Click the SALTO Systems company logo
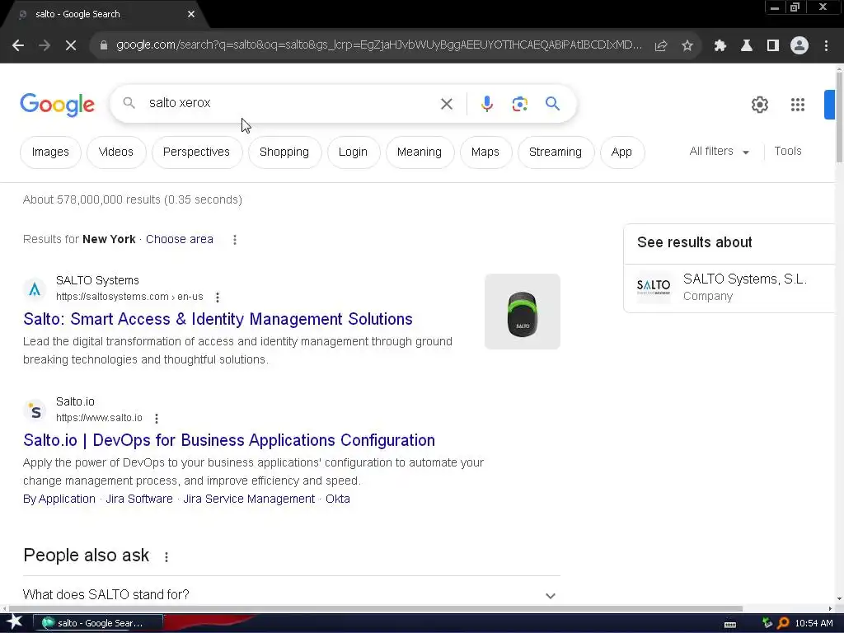Image resolution: width=844 pixels, height=633 pixels. pyautogui.click(x=654, y=287)
